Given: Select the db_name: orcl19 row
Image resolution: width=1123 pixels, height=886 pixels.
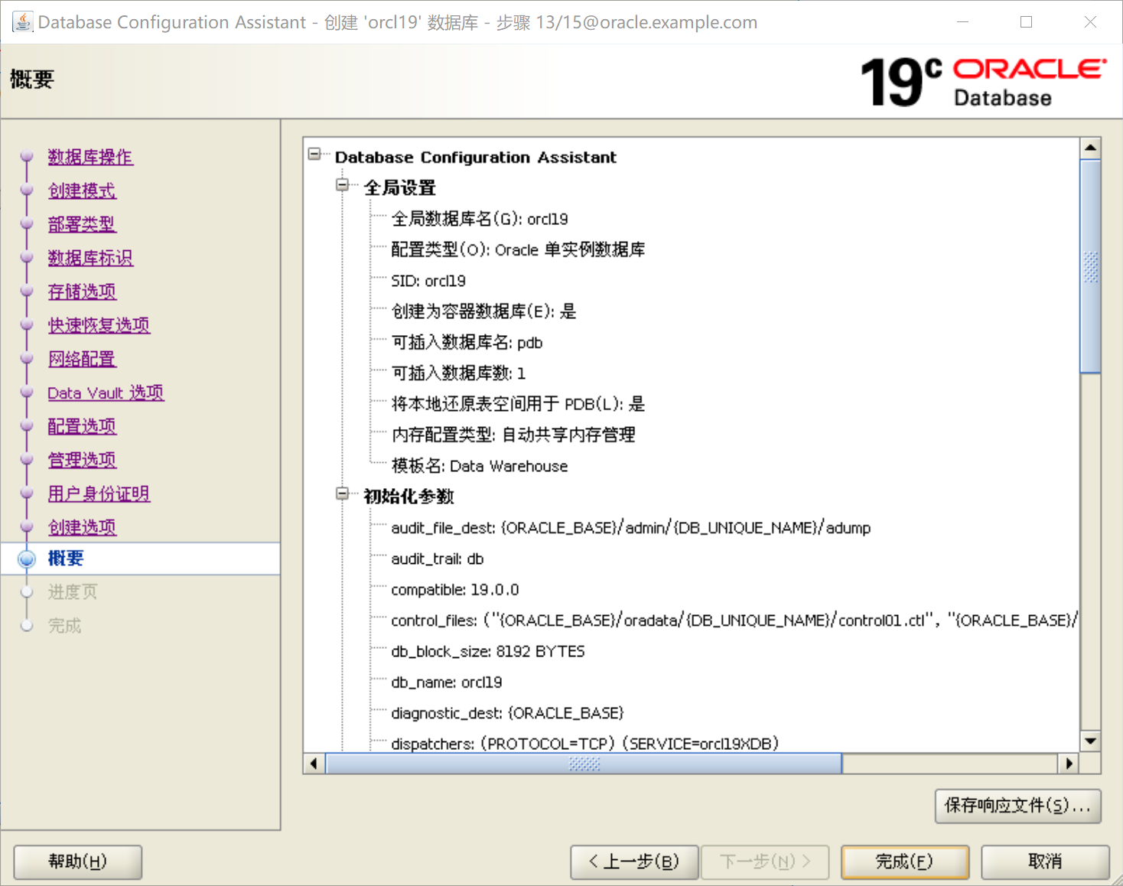Looking at the screenshot, I should pos(447,682).
